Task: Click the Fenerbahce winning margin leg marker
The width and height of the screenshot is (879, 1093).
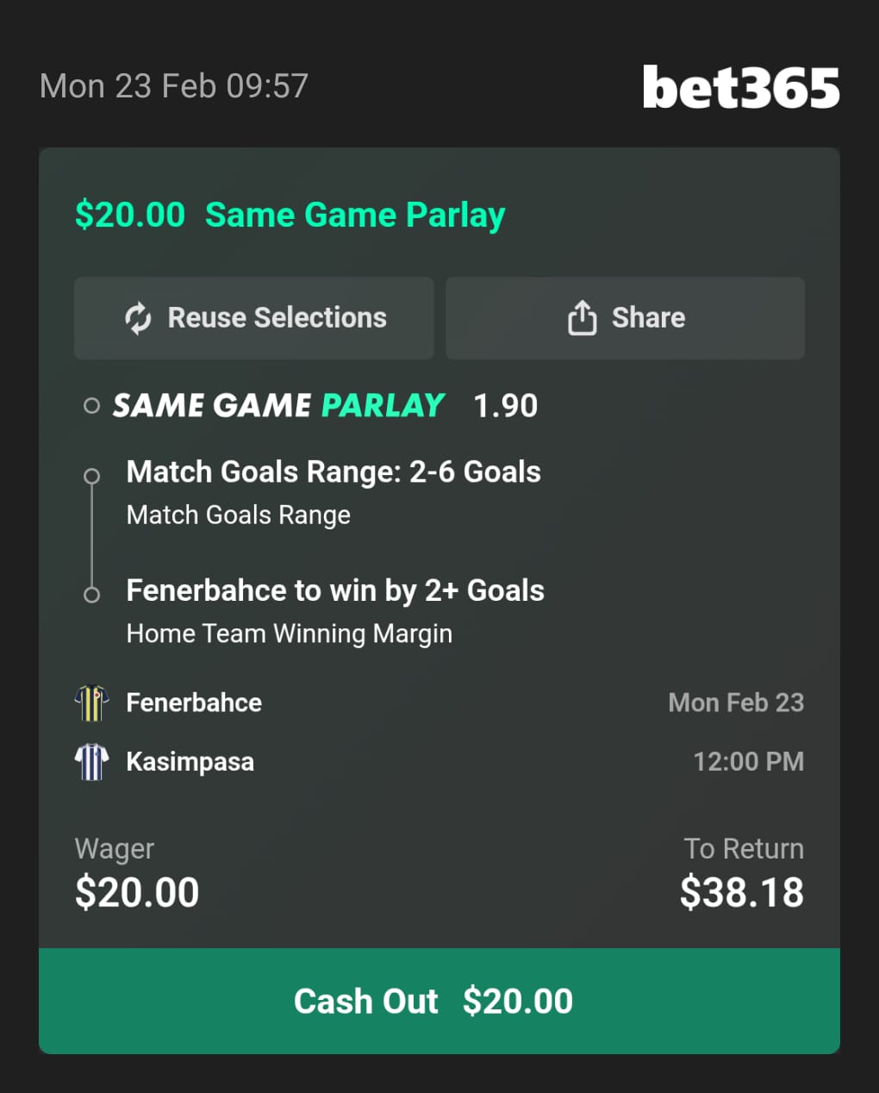Action: 91,595
